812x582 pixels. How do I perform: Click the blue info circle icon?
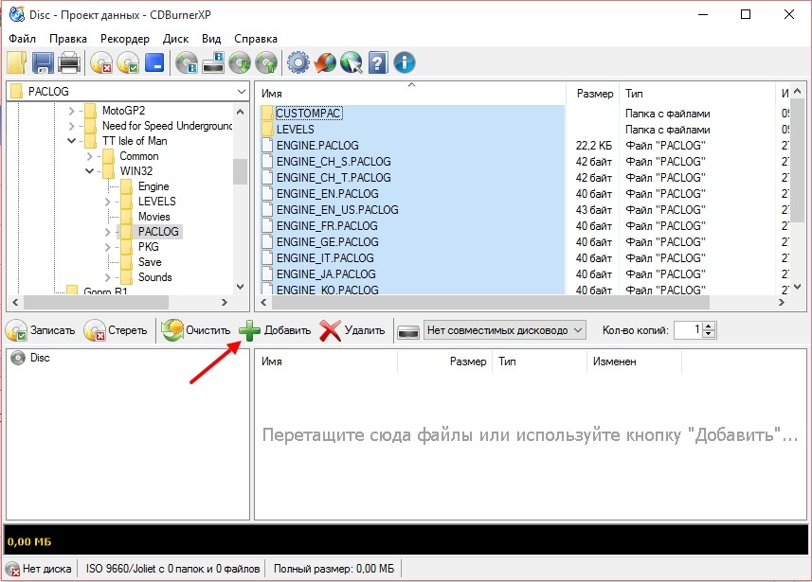(405, 63)
